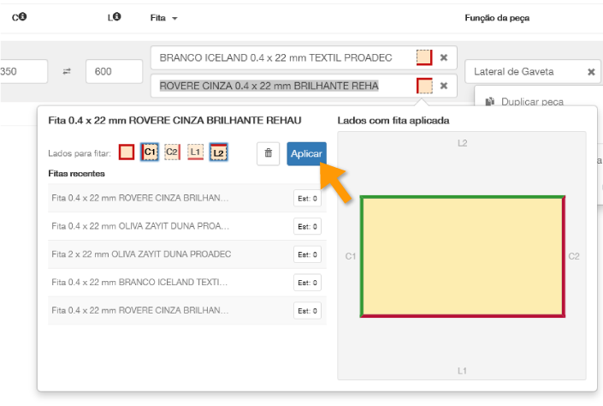Click the C1 label in the preview
Viewport: 603px width, 406px height.
click(x=351, y=256)
